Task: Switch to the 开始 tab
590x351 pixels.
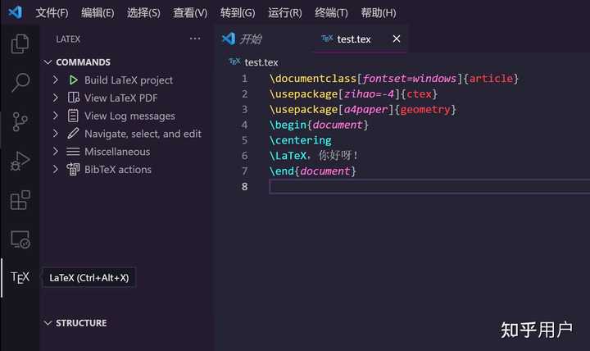Action: [251, 39]
